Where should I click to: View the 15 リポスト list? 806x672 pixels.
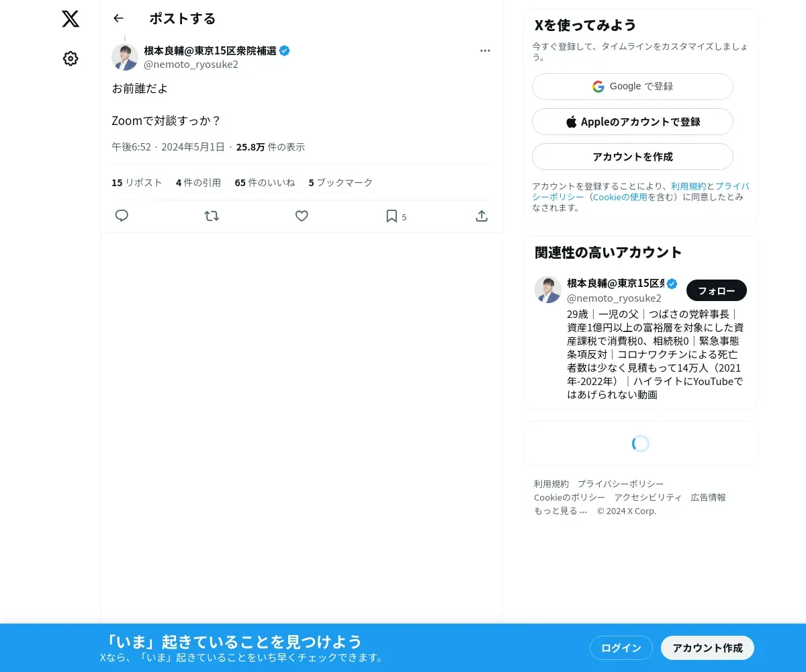[x=137, y=183]
